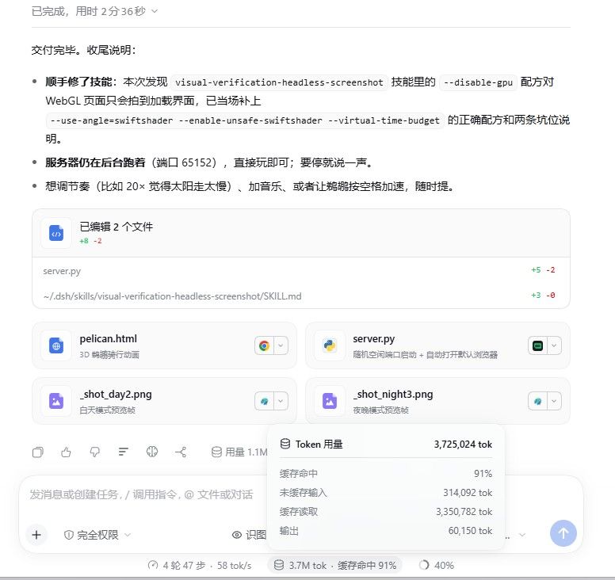
Task: Click the 3.7M tok · 缓存命中 91% status pill
Action: tap(335, 565)
